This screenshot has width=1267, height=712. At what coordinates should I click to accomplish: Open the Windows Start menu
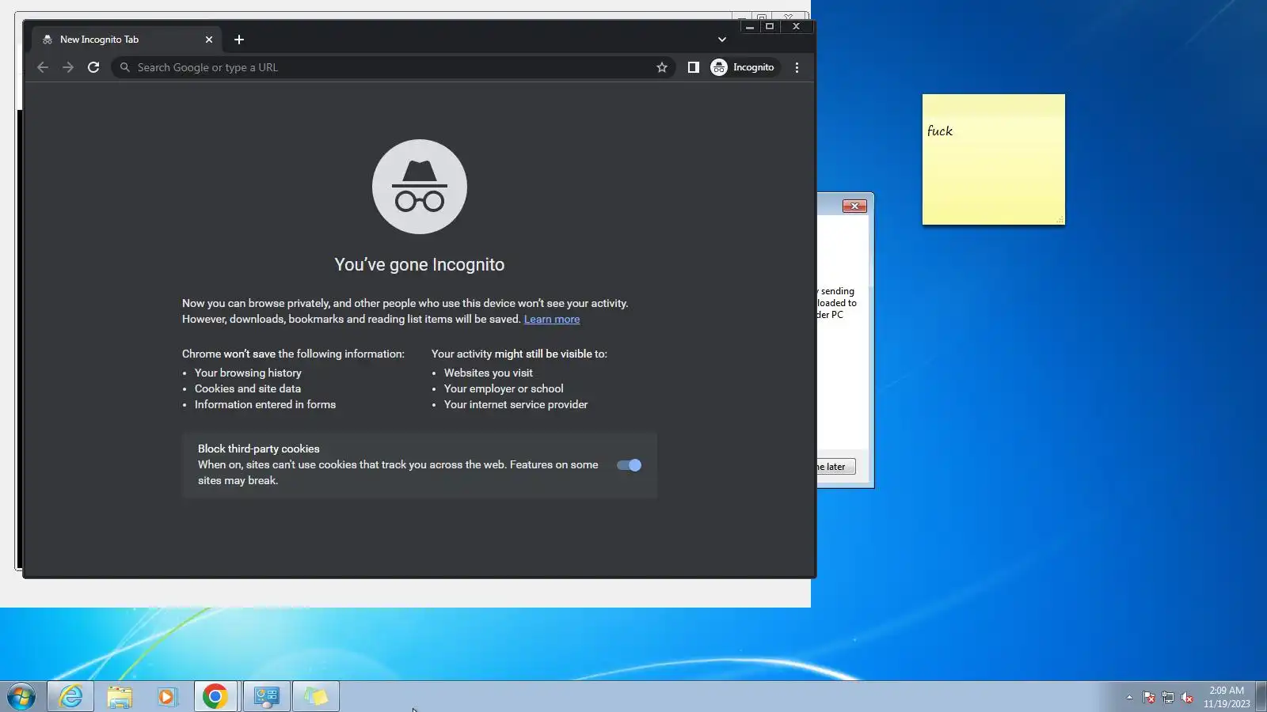(21, 696)
